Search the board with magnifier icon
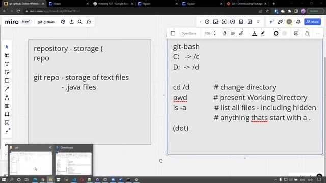This screenshot has height=183, width=326. pos(80,22)
